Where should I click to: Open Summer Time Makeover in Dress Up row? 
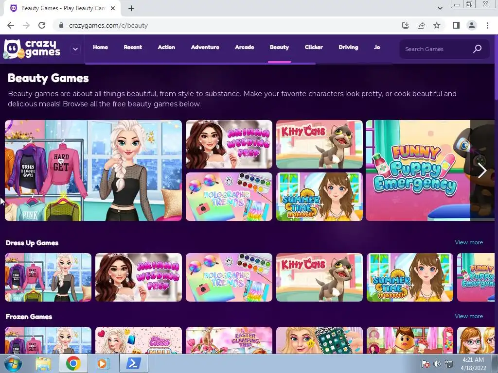click(410, 277)
